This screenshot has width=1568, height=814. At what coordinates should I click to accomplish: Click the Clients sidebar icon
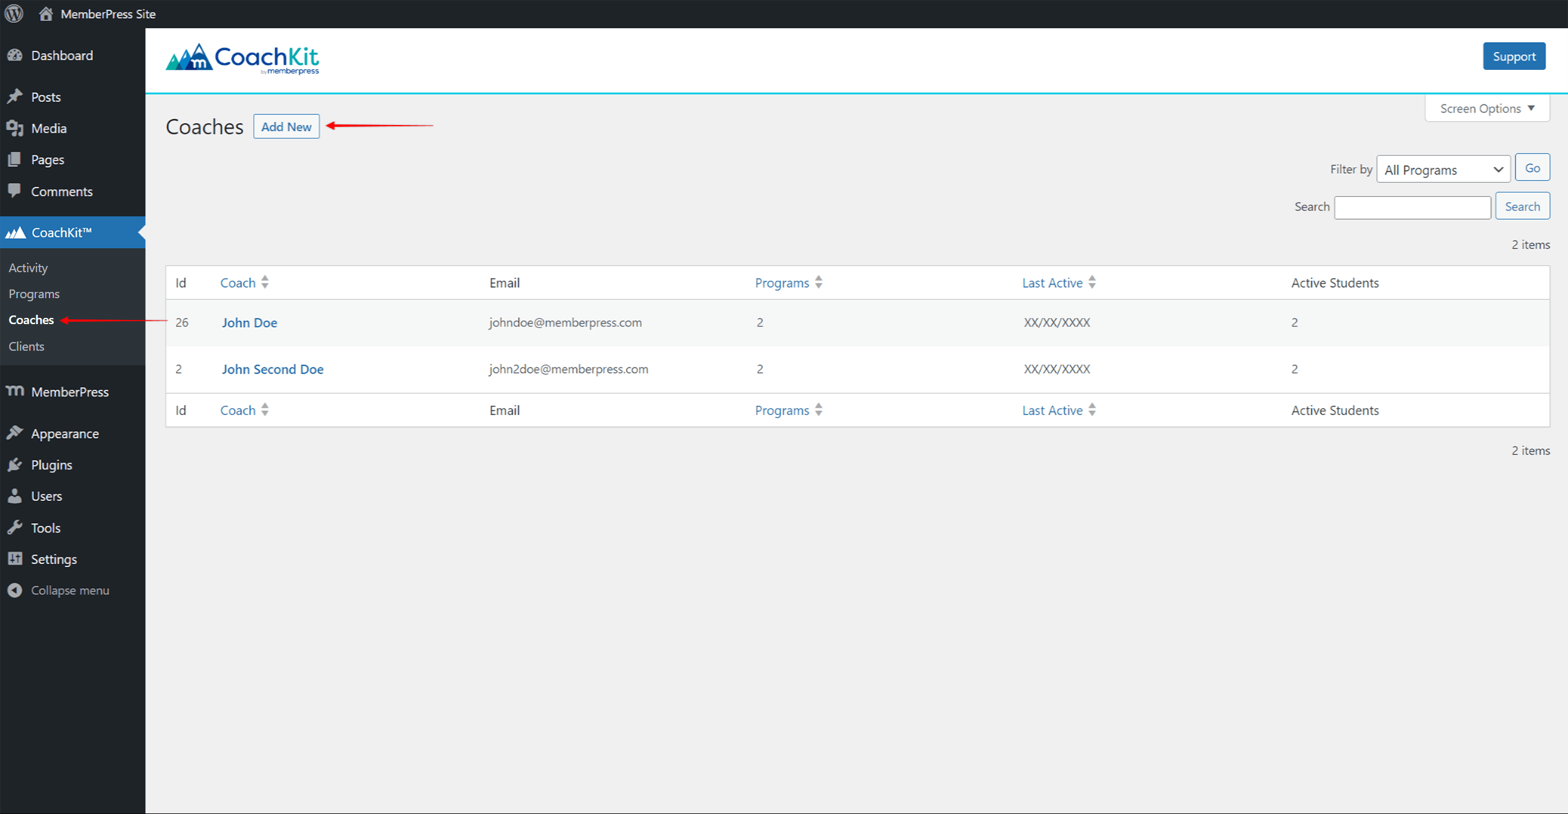click(x=26, y=346)
